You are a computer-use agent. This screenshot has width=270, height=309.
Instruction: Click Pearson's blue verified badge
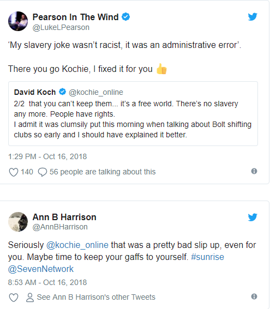click(x=125, y=17)
